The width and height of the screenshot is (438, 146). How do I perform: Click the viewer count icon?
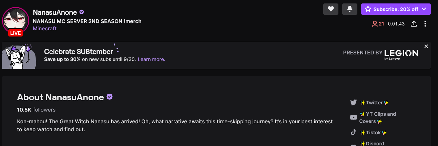375,24
